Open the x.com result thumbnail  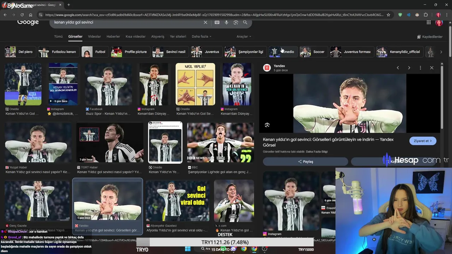tap(234, 201)
